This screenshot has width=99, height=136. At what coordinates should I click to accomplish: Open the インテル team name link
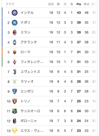27,13
